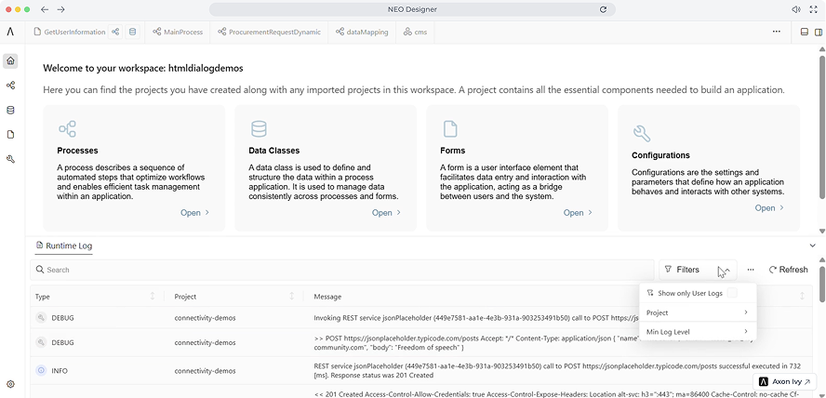Screen dimensions: 826x398
Task: Click the Axon Ivy logo at top left
Action: click(x=10, y=32)
